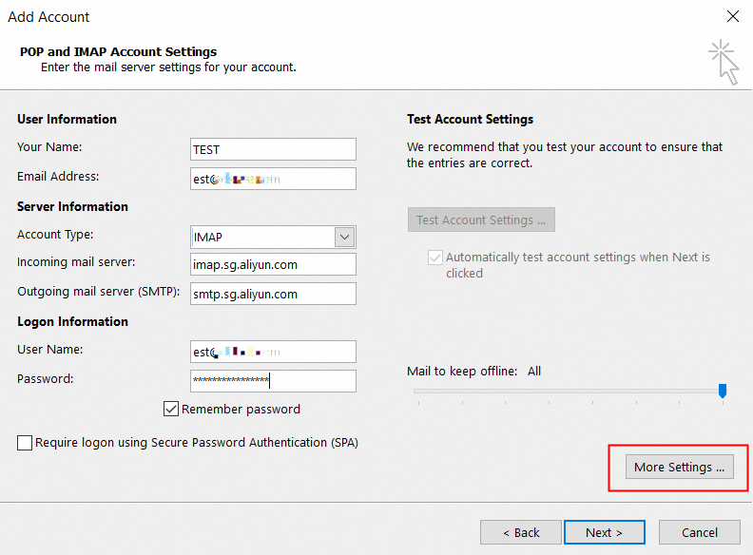Select the IMAP account type combo box
753x555 pixels.
pyautogui.click(x=262, y=237)
